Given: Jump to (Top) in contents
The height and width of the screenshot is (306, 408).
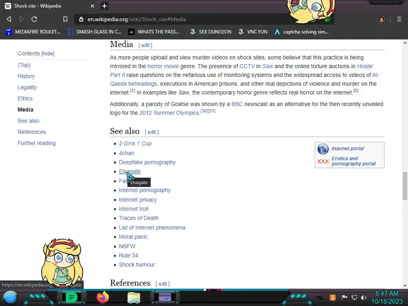Looking at the screenshot, I should pyautogui.click(x=24, y=65).
